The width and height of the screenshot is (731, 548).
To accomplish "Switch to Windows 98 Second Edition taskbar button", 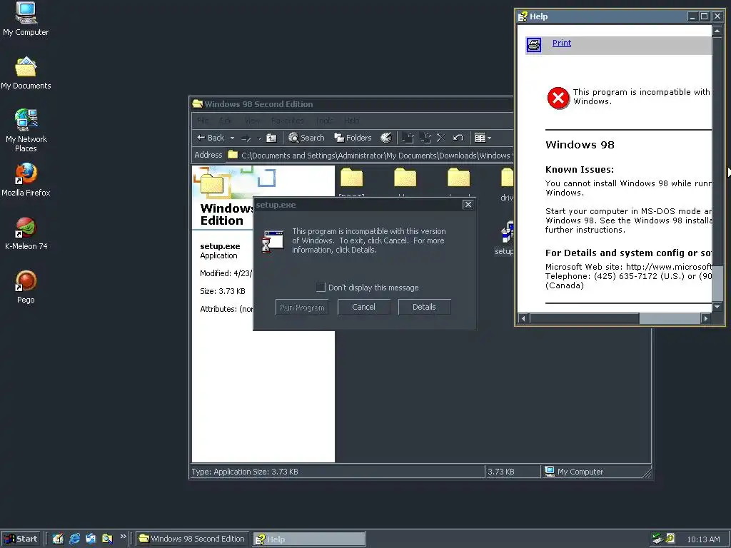I will 192,539.
